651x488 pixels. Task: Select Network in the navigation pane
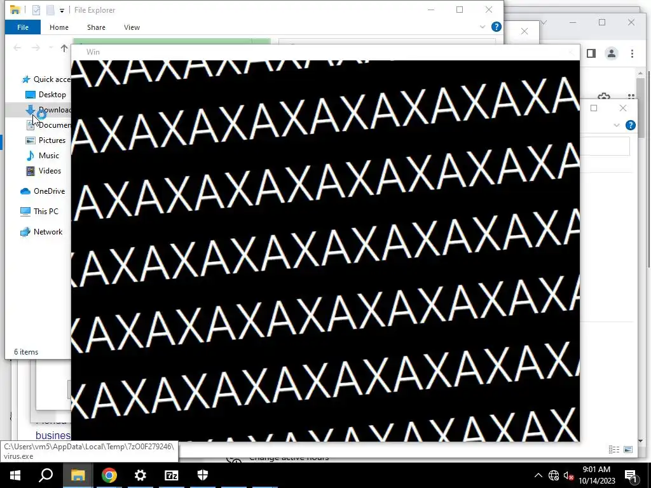(x=41, y=232)
